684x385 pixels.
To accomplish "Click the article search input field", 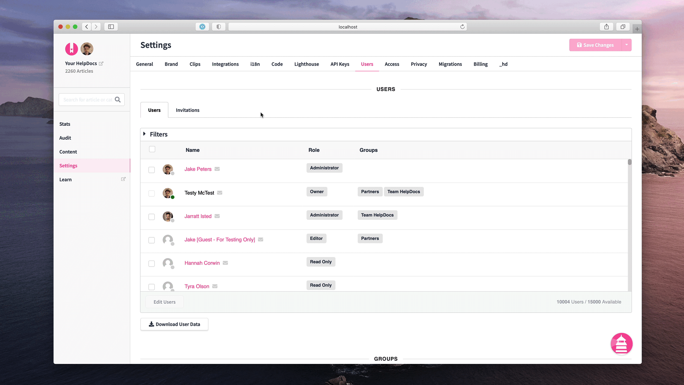I will pos(87,99).
